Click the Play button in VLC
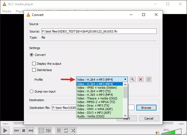This screenshot has width=187, height=135. pyautogui.click(x=5, y=131)
